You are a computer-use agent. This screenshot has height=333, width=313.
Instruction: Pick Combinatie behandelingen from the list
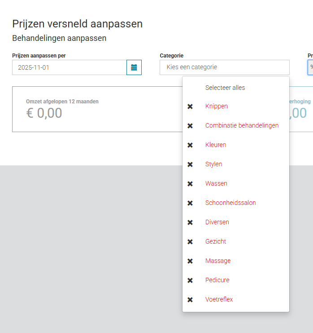coord(242,125)
